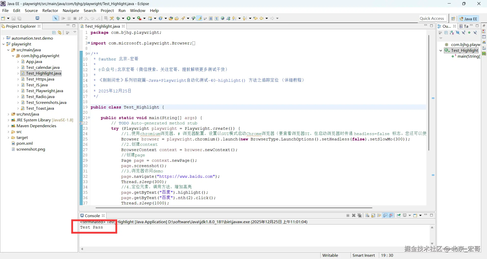Run the program with the green play icon
Screen dimensions: 487x259
pos(129,18)
